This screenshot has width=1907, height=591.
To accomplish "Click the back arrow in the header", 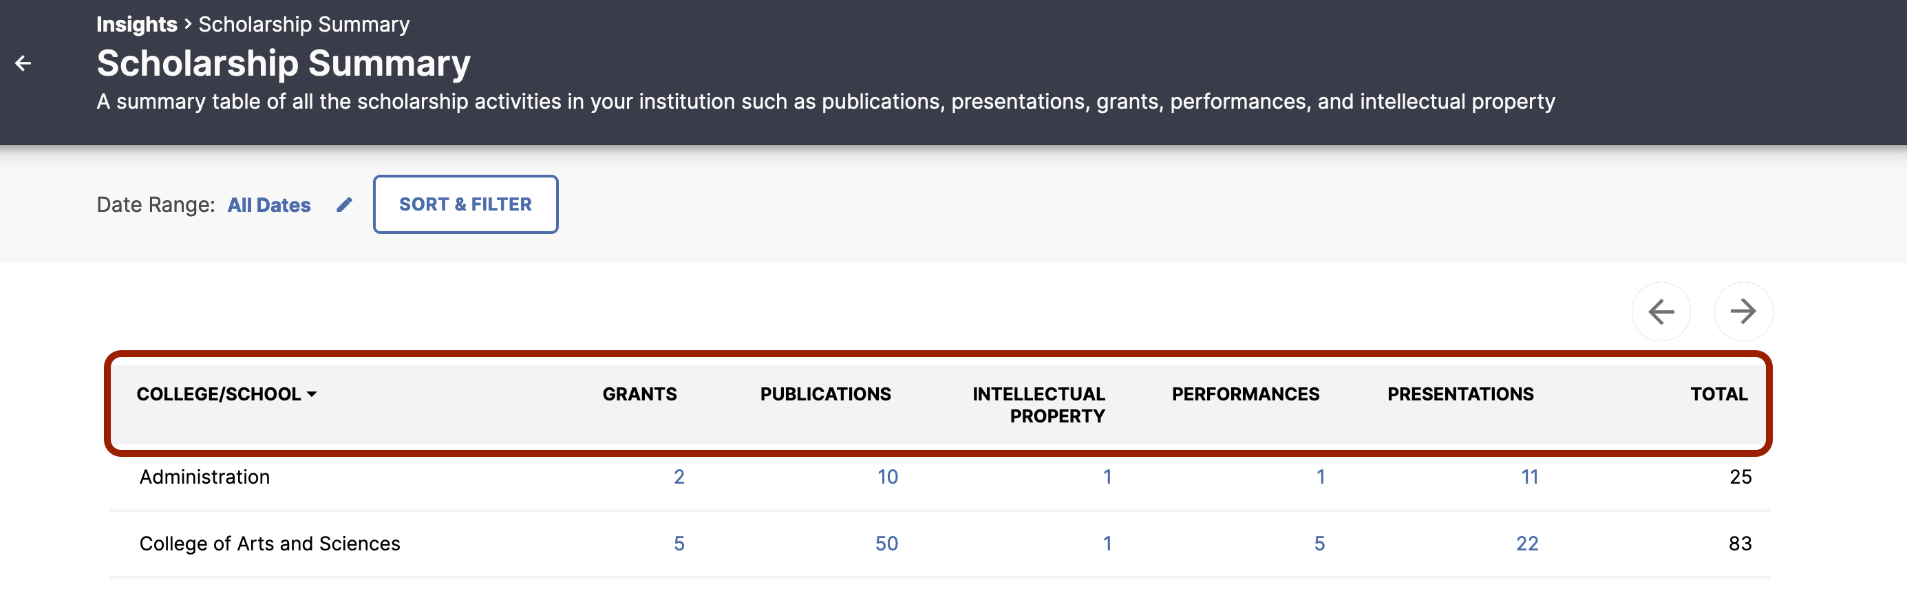I will click(x=23, y=63).
